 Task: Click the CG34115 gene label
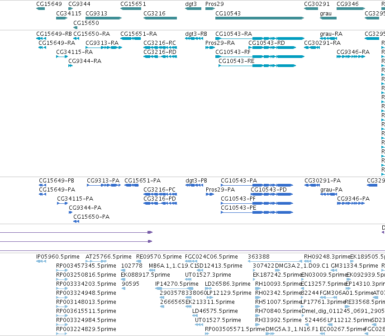point(69,13)
